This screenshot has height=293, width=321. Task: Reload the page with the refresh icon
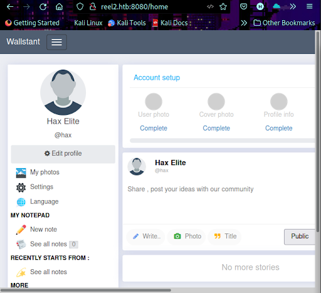coord(43,7)
